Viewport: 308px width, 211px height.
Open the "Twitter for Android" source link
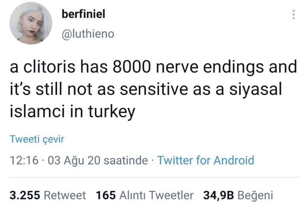pyautogui.click(x=206, y=160)
